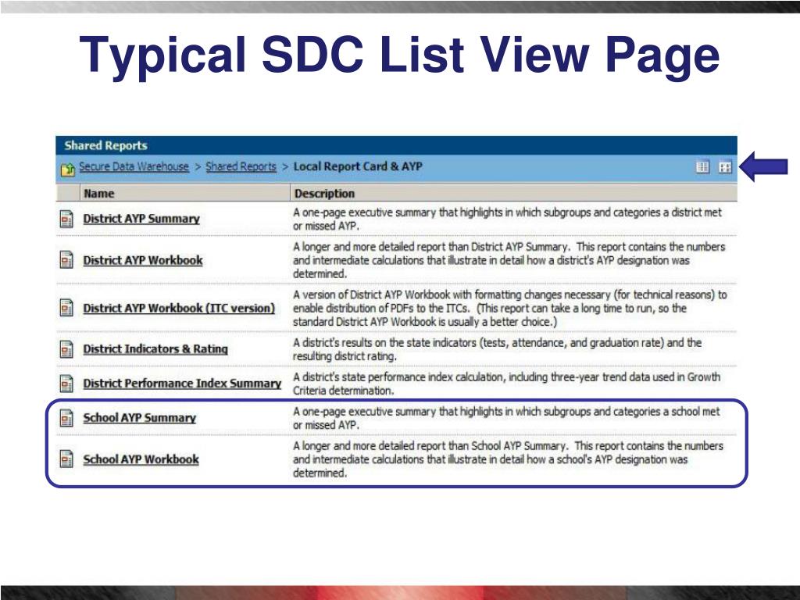800x600 pixels.
Task: Click description about school's AYP designation
Action: pyautogui.click(x=508, y=459)
